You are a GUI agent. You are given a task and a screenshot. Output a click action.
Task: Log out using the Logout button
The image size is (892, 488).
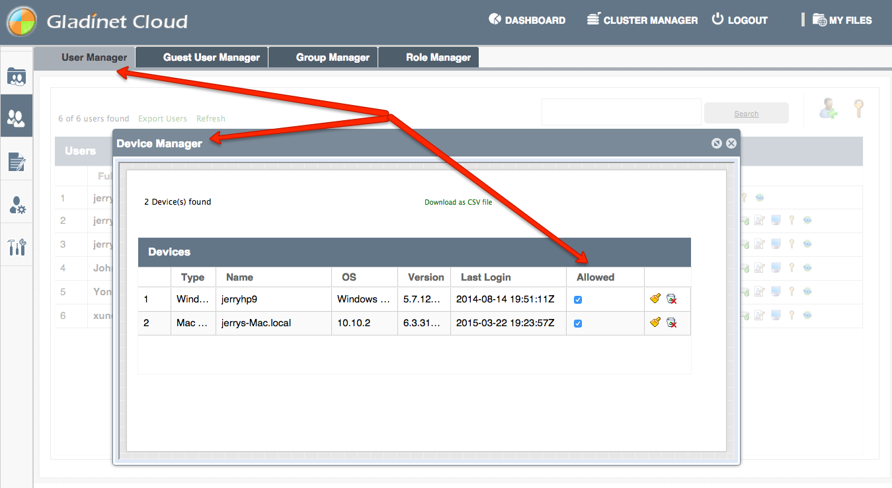[x=739, y=20]
